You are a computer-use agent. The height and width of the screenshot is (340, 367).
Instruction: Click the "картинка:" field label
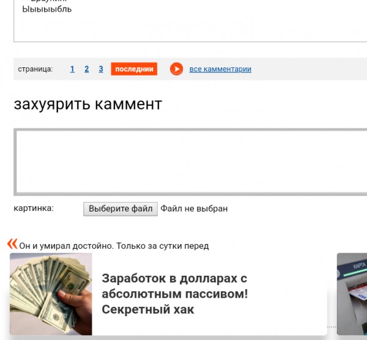coord(34,208)
